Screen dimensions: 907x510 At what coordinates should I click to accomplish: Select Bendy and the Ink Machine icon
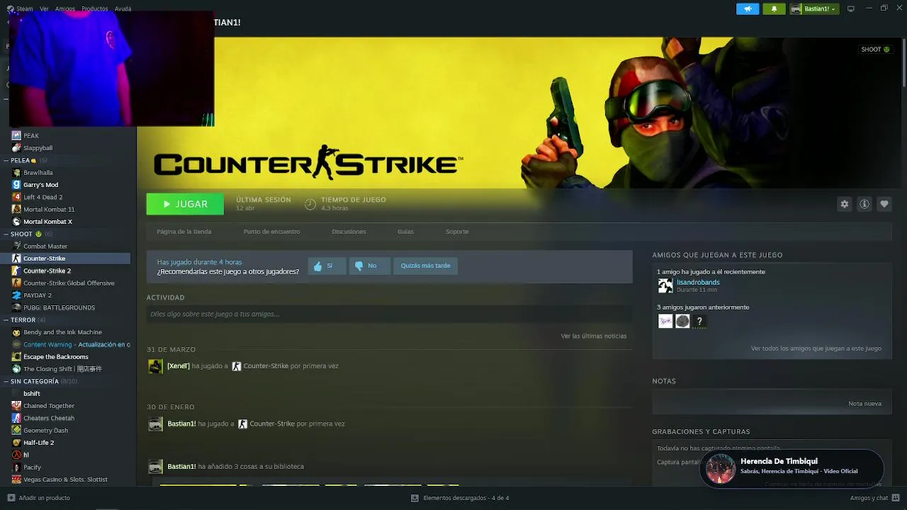[x=16, y=332]
